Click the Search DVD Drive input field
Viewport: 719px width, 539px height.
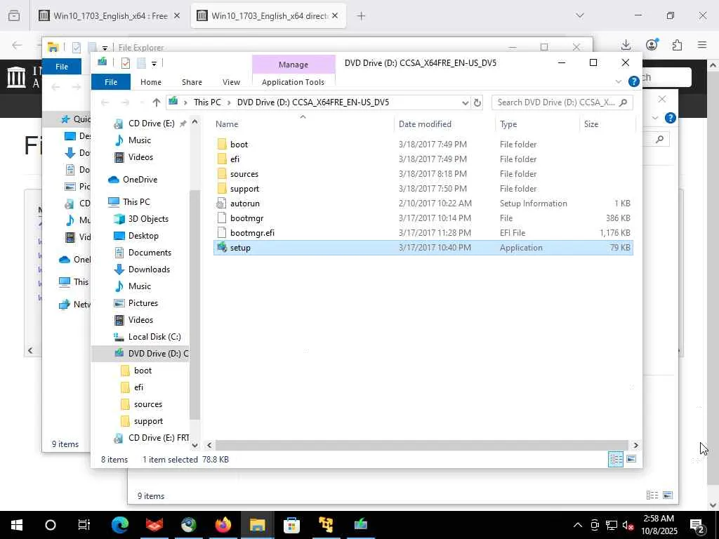562,102
